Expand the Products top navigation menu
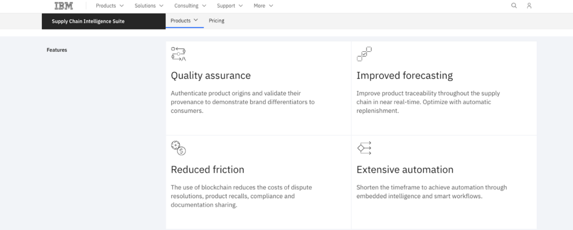This screenshot has width=573, height=230. 110,6
